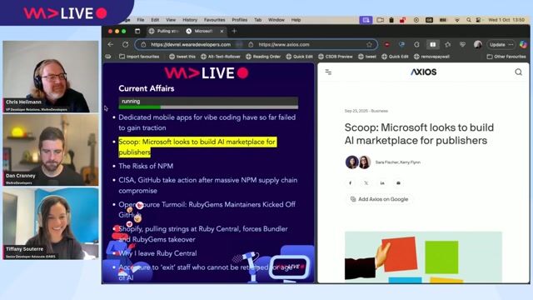The image size is (533, 300).
Task: Click the AXIOS logo
Action: click(423, 72)
